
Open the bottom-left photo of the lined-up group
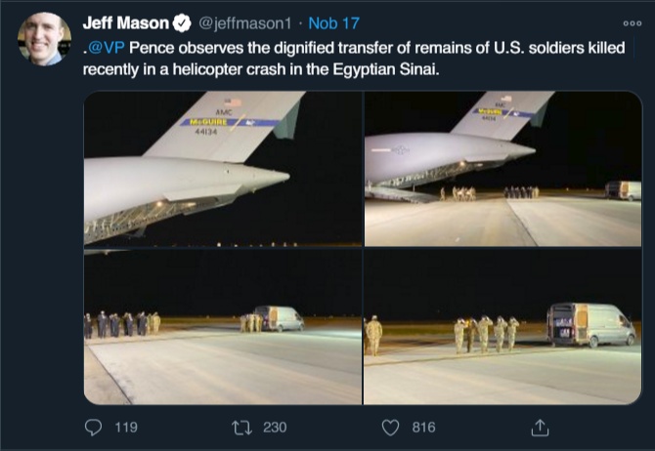click(222, 326)
